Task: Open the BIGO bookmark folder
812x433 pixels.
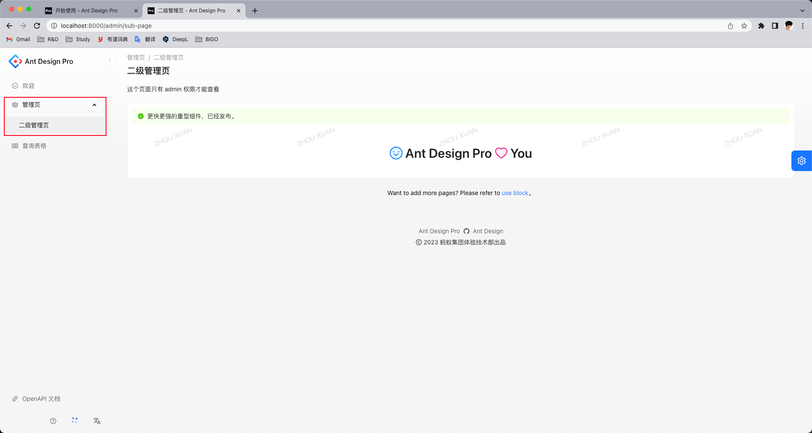Action: pyautogui.click(x=207, y=39)
